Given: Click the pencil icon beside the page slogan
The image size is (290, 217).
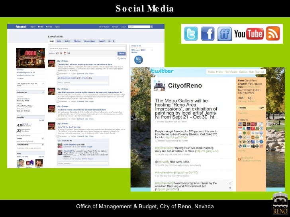Looking at the screenshot, I should click(x=43, y=83).
